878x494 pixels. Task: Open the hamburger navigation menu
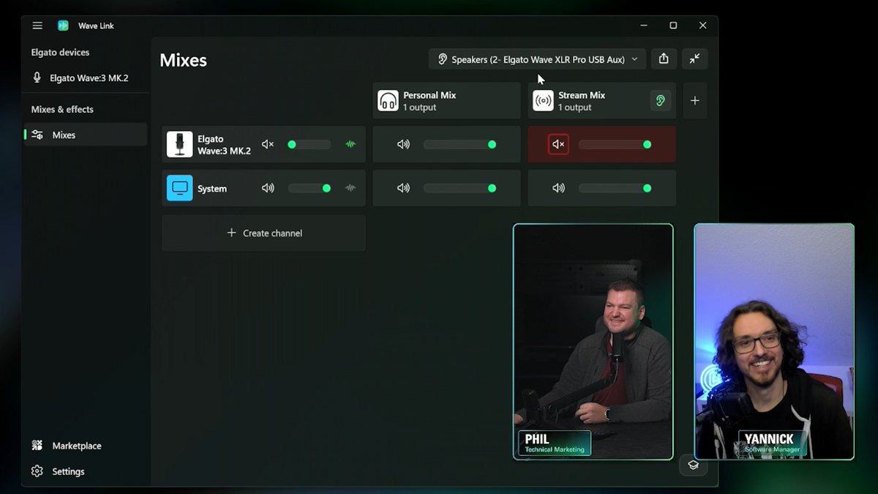(x=37, y=26)
